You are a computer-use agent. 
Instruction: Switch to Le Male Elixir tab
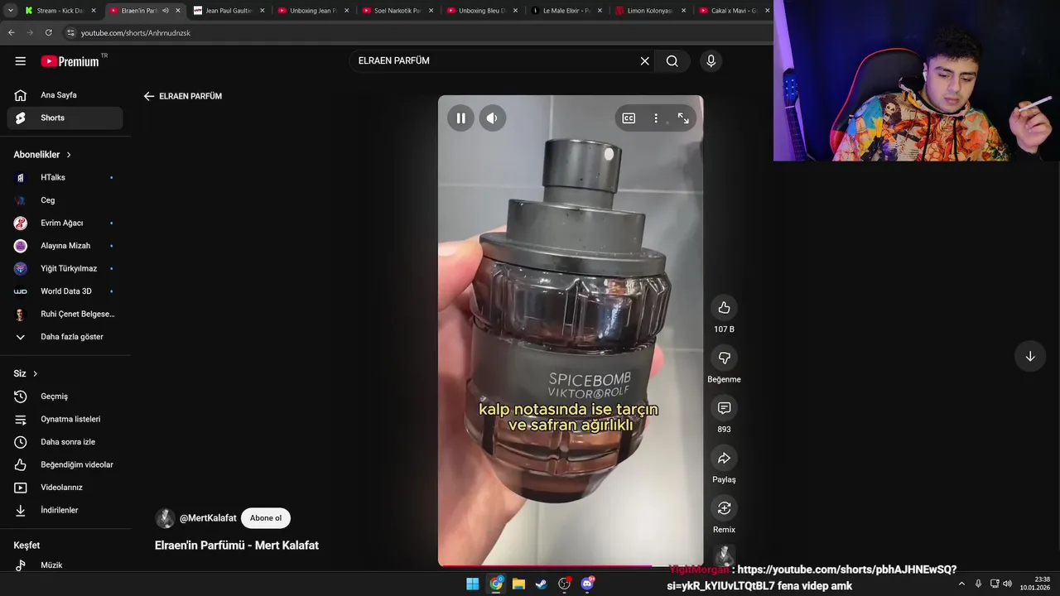pyautogui.click(x=566, y=11)
